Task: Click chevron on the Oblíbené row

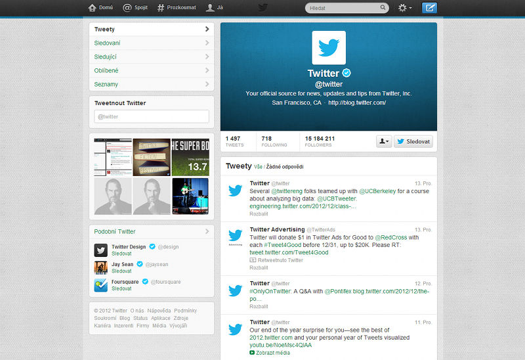Action: coord(207,70)
